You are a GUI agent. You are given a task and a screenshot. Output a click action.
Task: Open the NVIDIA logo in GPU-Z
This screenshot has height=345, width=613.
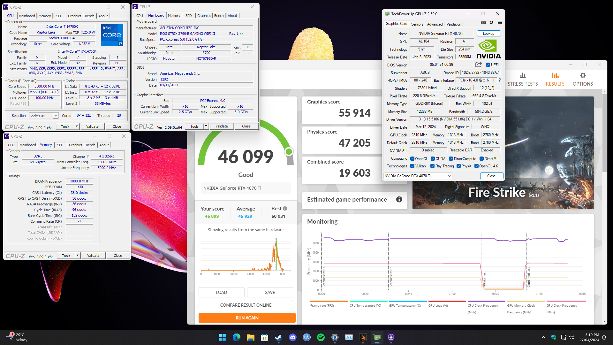coord(488,49)
